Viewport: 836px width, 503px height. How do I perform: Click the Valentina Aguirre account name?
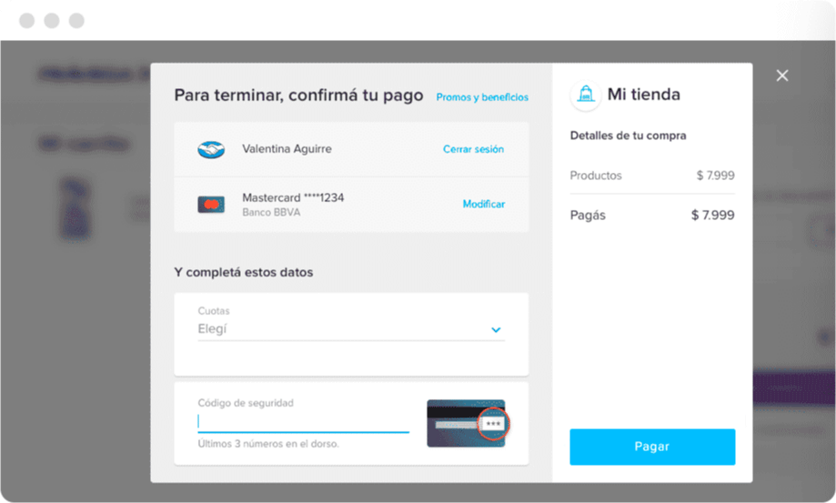(x=287, y=148)
